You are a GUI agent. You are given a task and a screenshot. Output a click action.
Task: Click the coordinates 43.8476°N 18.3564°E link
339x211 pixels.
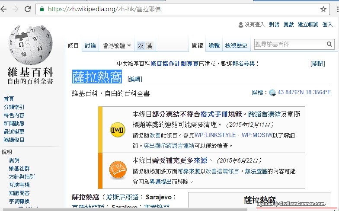tap(304, 93)
